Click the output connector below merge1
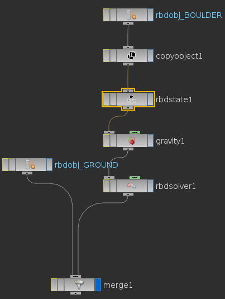 [x=75, y=293]
